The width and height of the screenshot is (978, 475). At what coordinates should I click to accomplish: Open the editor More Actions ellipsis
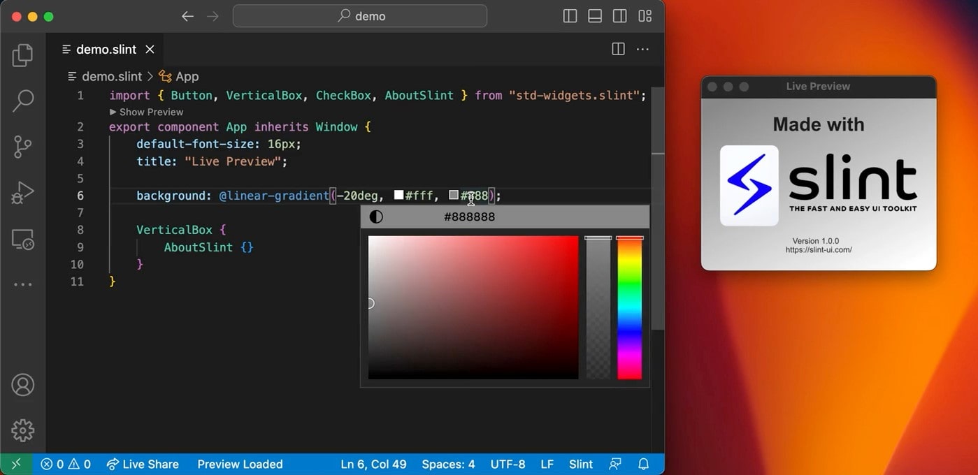(642, 49)
